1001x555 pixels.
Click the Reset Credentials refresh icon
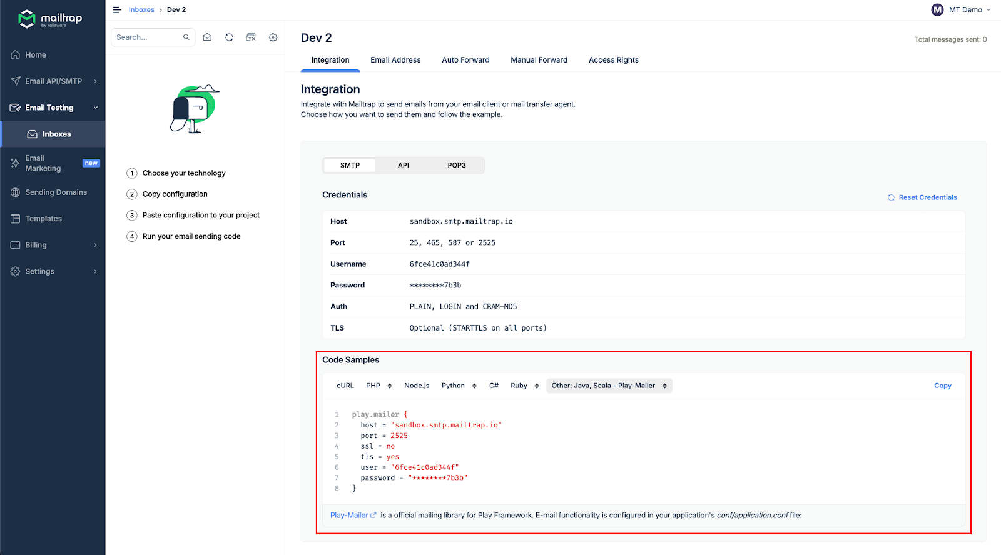(x=891, y=197)
